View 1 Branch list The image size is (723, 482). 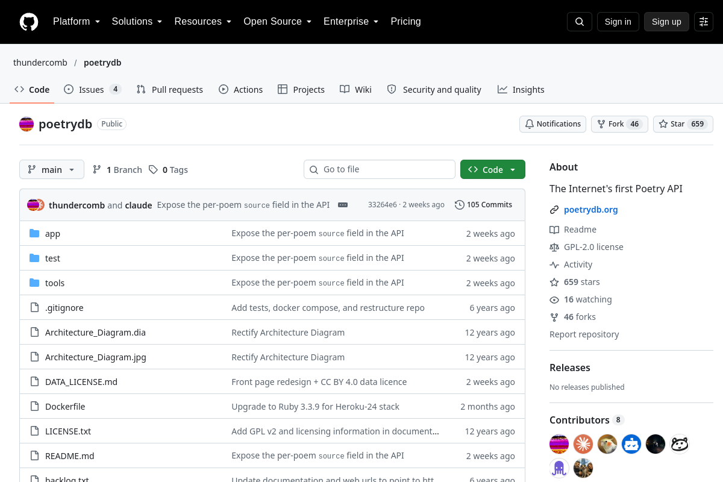point(117,170)
